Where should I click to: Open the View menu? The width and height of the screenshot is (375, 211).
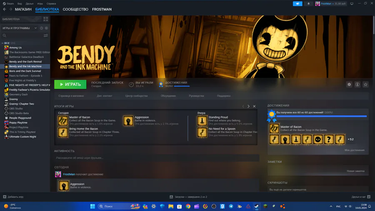(20, 4)
